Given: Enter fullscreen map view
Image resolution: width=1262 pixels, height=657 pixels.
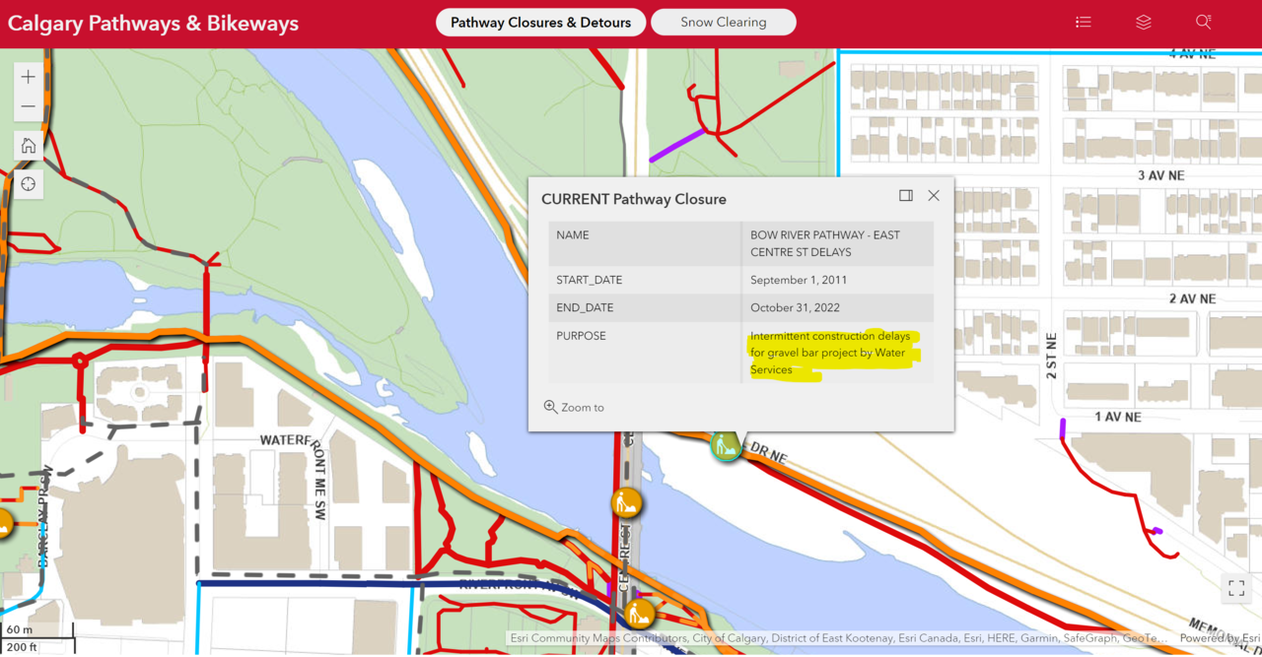Looking at the screenshot, I should click(x=1236, y=589).
